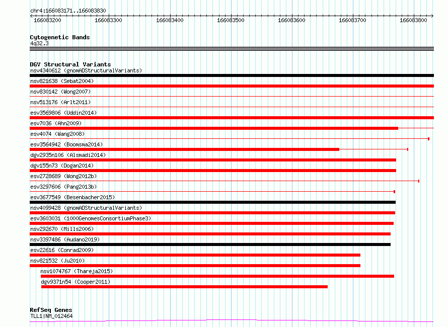Image resolution: width=448 pixels, height=327 pixels.
Task: Click variant label esv22616 (Conrad2009)
Action: tap(62, 250)
